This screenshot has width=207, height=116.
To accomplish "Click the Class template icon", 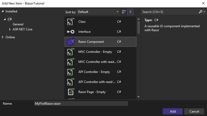I will pos(71,22).
